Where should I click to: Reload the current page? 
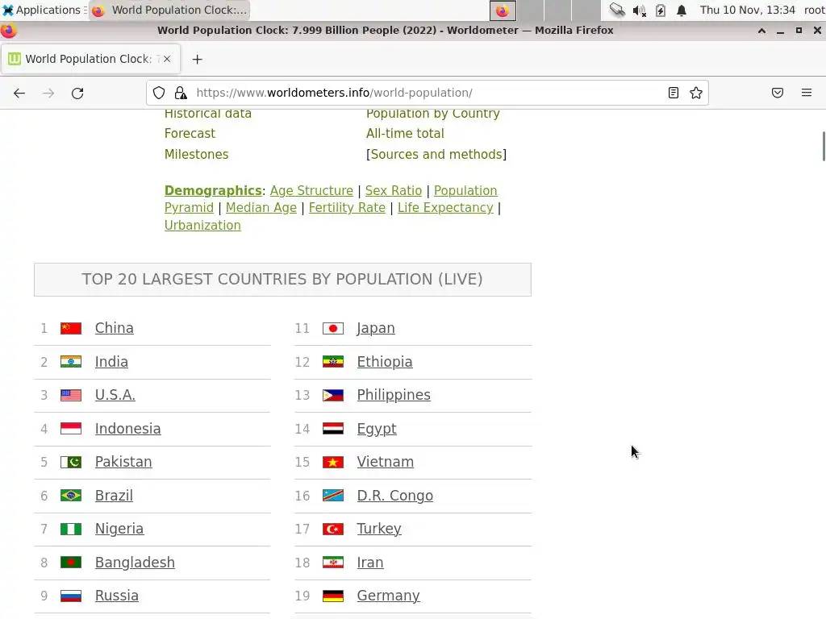coord(77,93)
